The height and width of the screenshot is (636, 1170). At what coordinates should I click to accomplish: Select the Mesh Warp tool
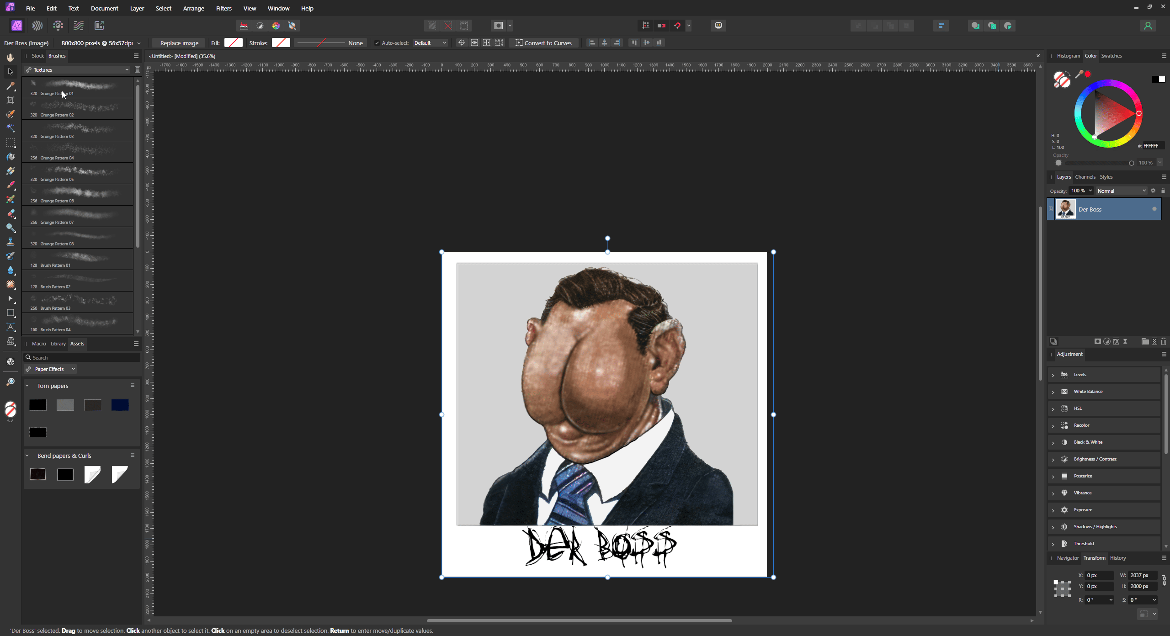tap(10, 341)
